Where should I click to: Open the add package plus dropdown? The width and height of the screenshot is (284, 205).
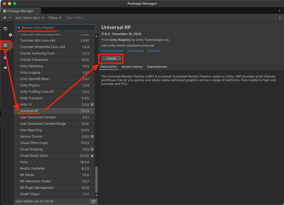[x=7, y=18]
